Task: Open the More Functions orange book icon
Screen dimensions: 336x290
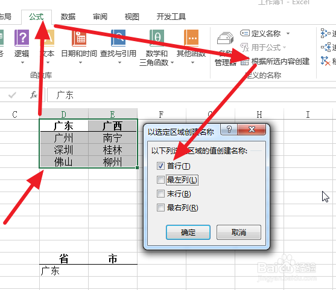Action: pyautogui.click(x=191, y=38)
